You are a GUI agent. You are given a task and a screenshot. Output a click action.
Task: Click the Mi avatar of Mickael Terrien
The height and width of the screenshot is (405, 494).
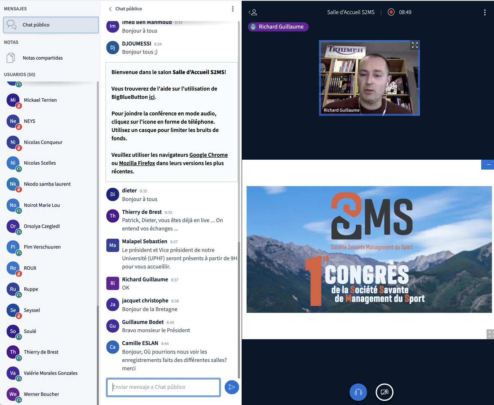pyautogui.click(x=13, y=100)
